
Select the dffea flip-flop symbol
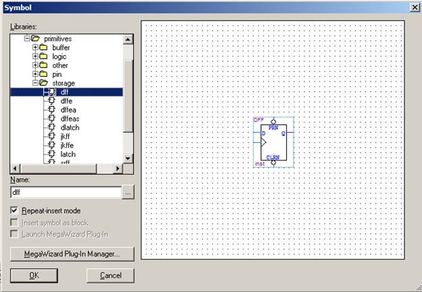click(68, 109)
